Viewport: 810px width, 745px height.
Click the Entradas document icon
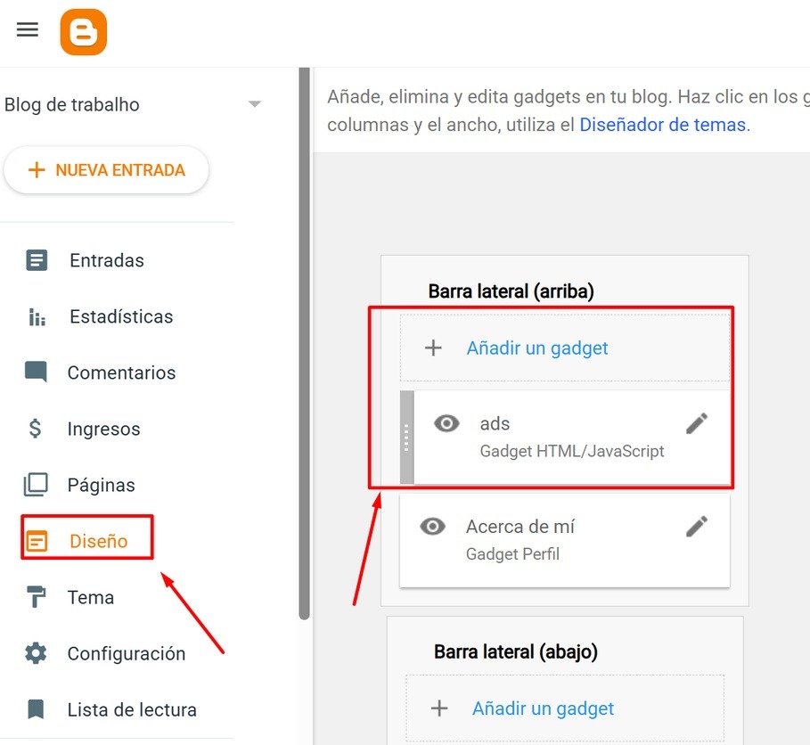tap(37, 260)
